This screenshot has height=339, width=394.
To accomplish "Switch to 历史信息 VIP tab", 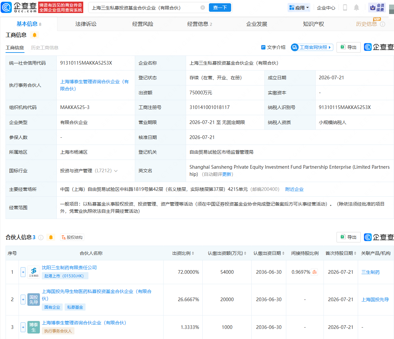I will tap(366, 24).
